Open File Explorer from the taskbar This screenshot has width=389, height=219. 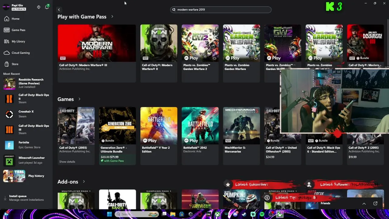click(x=173, y=214)
